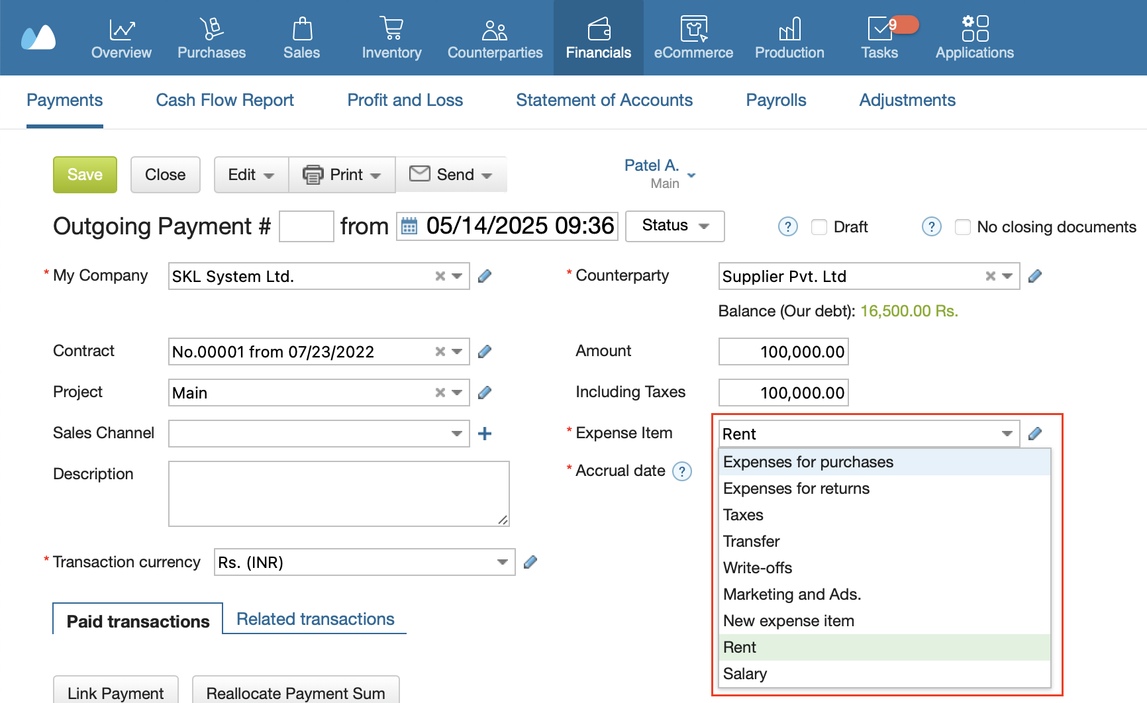Expand the Print dropdown menu

342,175
